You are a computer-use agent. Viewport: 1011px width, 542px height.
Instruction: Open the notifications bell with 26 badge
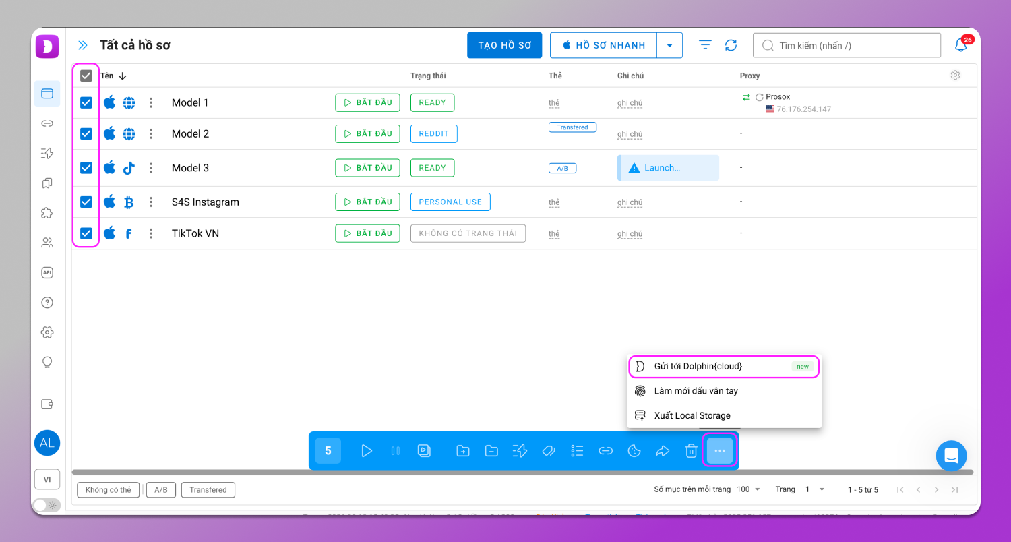(962, 44)
